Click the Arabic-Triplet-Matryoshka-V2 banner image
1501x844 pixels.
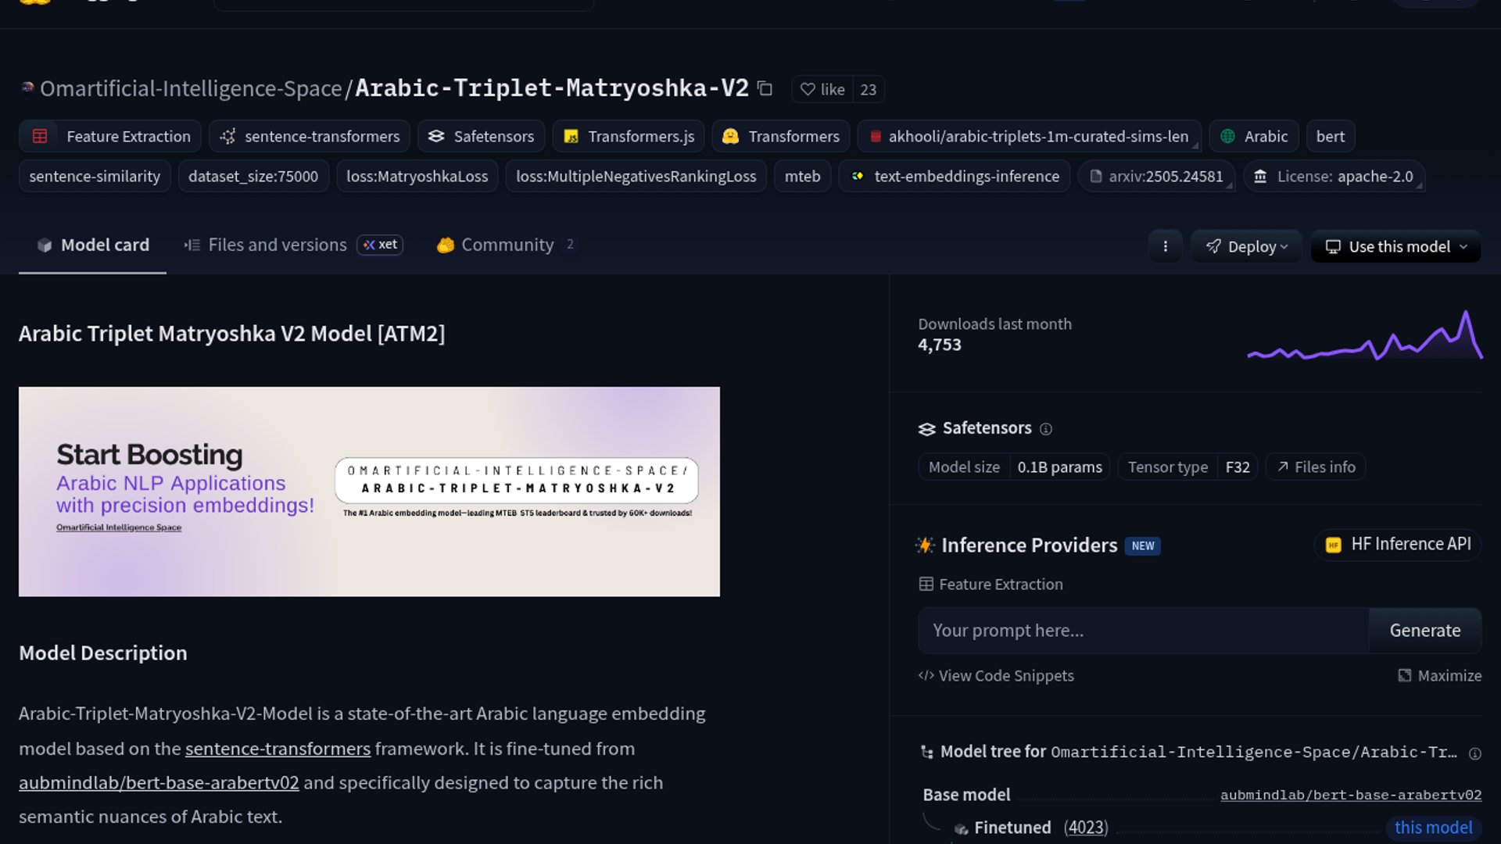coord(369,492)
